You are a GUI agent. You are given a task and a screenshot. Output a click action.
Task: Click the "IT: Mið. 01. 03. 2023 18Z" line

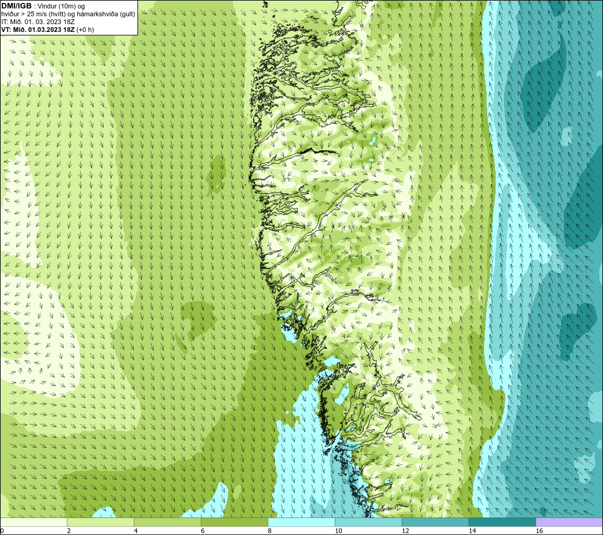(37, 22)
